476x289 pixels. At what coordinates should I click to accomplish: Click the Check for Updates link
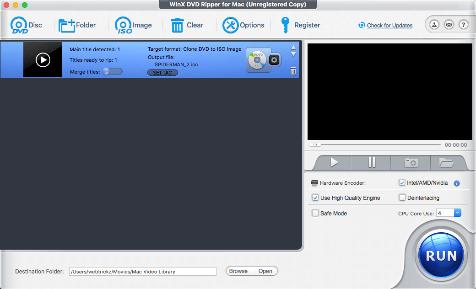(x=389, y=26)
